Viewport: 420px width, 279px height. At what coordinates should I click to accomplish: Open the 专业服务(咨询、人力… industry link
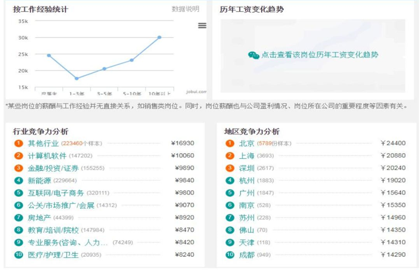coord(68,242)
